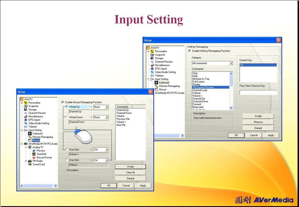Image resolution: width=299 pixels, height=207 pixels.
Task: Select F8 entry in Current Key list
Action: (258, 65)
